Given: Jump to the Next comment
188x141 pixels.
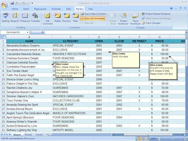Looking at the screenshot, I should 75,18.
